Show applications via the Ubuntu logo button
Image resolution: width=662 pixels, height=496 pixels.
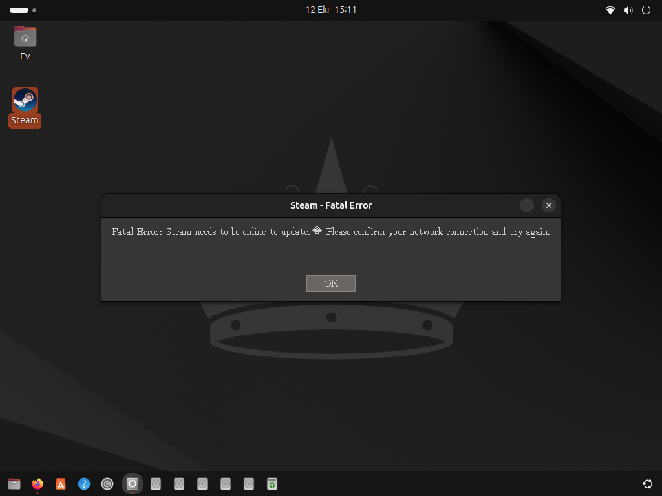[x=648, y=483]
